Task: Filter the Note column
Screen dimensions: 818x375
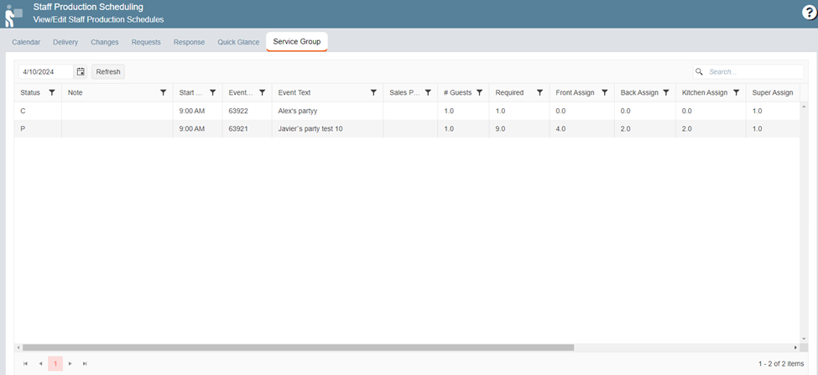Action: click(x=164, y=92)
